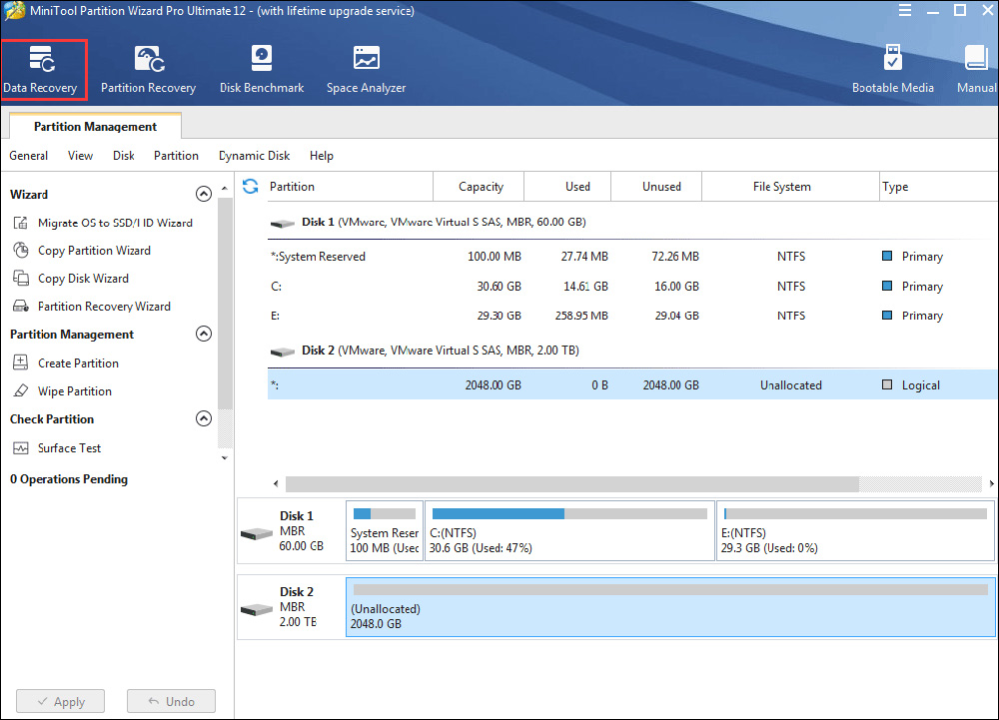
Task: Collapse the Check Partition section
Action: coord(204,419)
